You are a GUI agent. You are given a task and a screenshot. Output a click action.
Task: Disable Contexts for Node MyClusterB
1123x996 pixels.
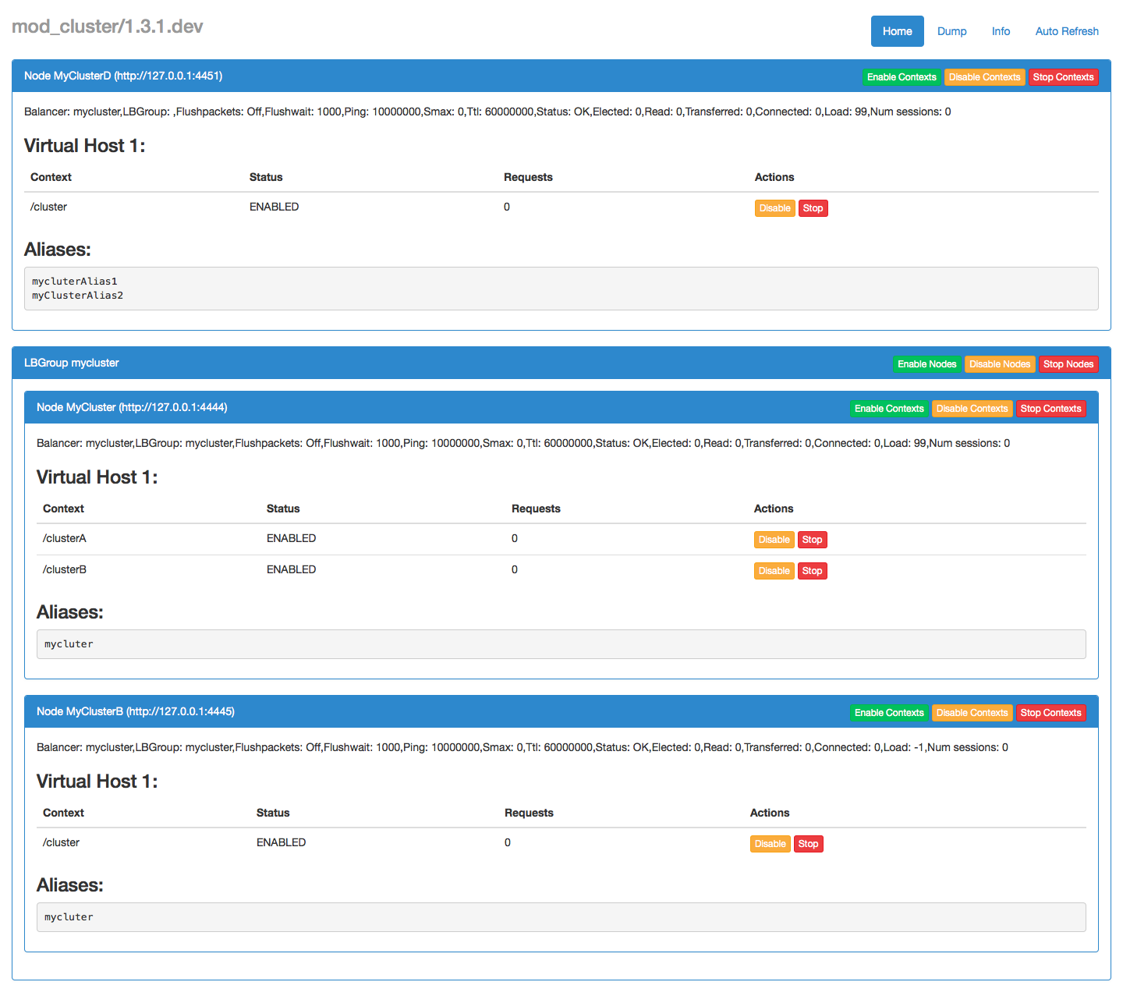pos(972,713)
